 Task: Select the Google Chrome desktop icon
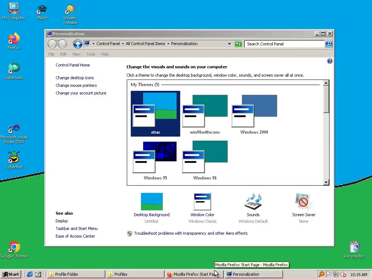14,250
